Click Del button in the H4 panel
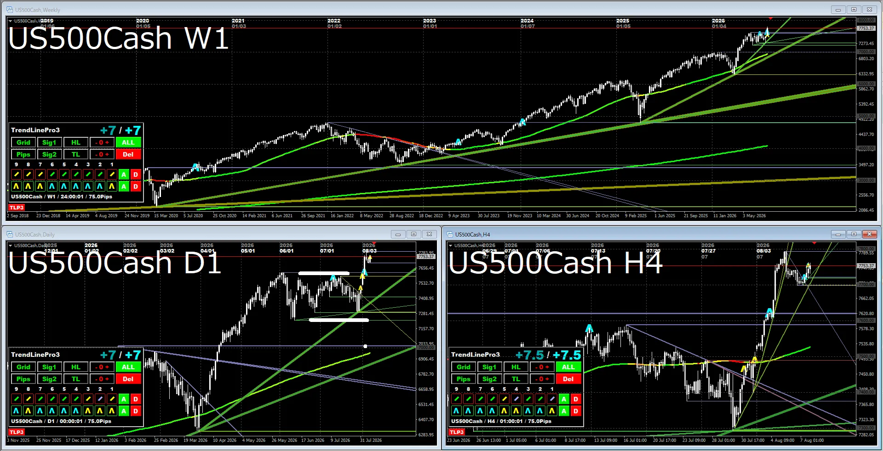The width and height of the screenshot is (883, 451). (x=568, y=379)
